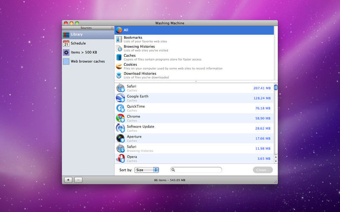Viewport: 340px width, 212px height.
Task: Click the Software Update name text
Action: pos(141,126)
